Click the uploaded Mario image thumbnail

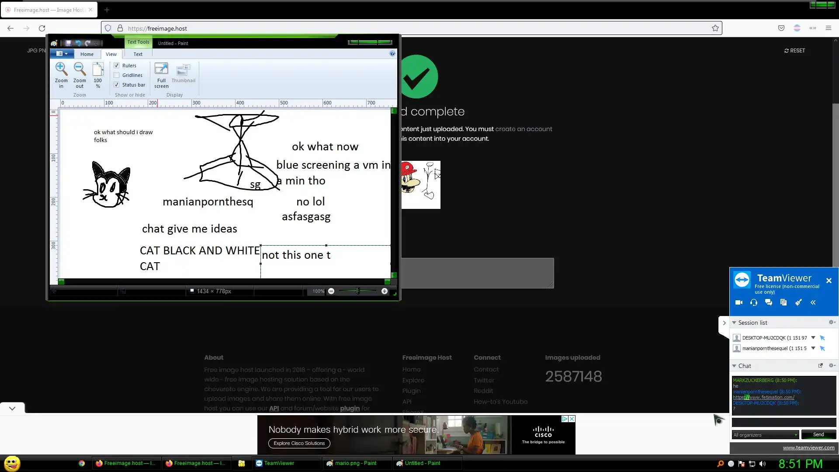(420, 184)
